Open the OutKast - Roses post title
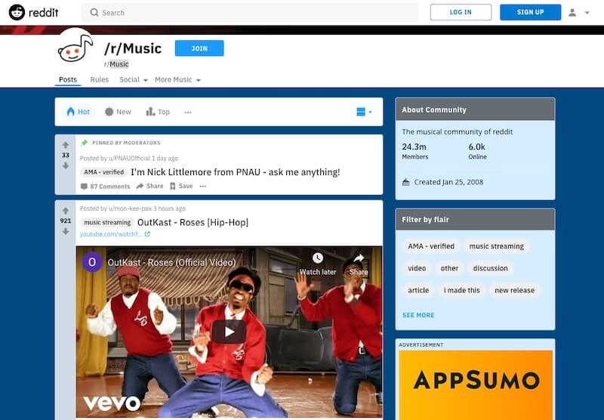The width and height of the screenshot is (604, 420). 193,222
